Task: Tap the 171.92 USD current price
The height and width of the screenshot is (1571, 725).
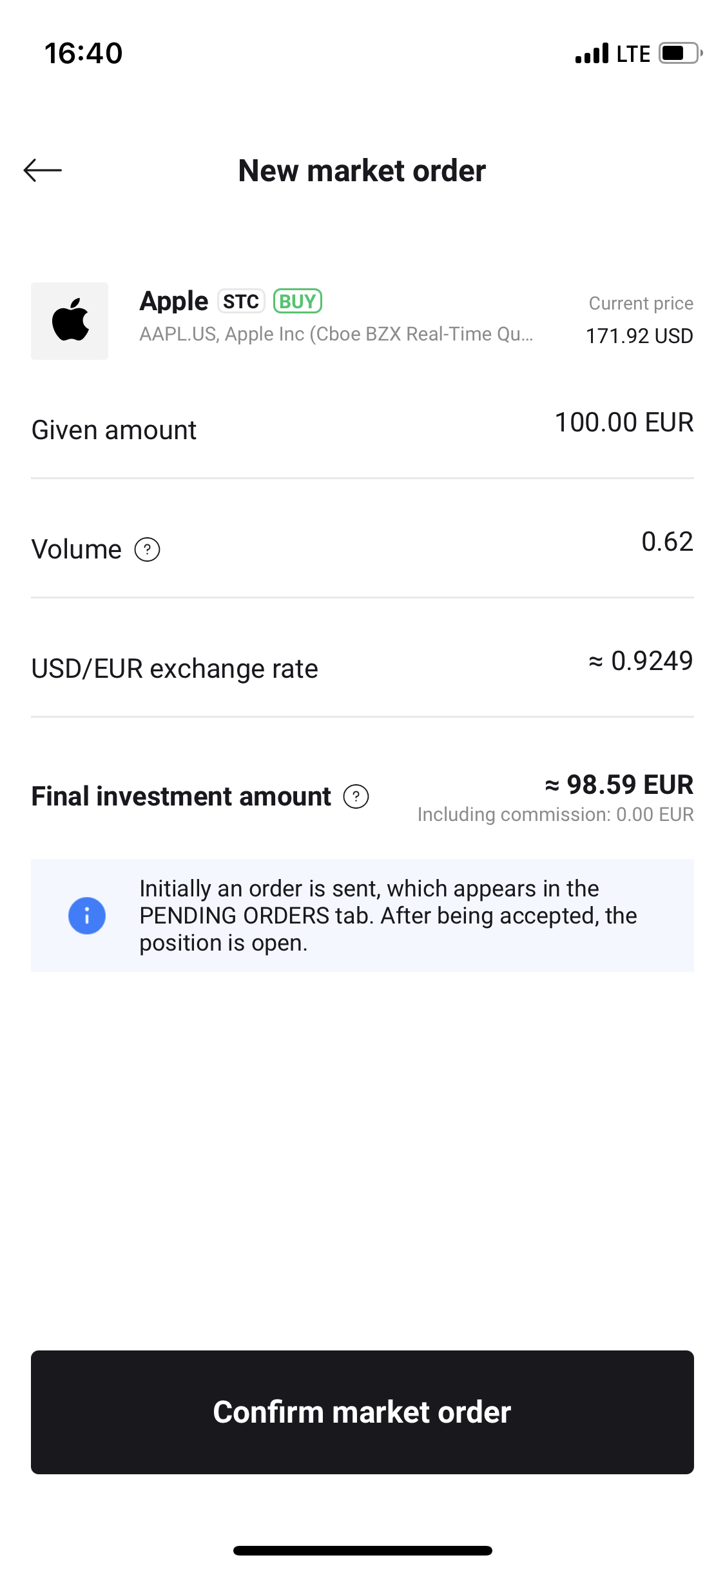Action: tap(639, 336)
